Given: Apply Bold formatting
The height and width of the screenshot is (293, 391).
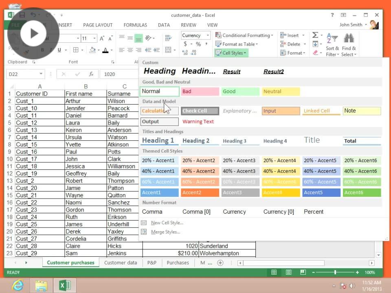Looking at the screenshot, I should 42,49.
